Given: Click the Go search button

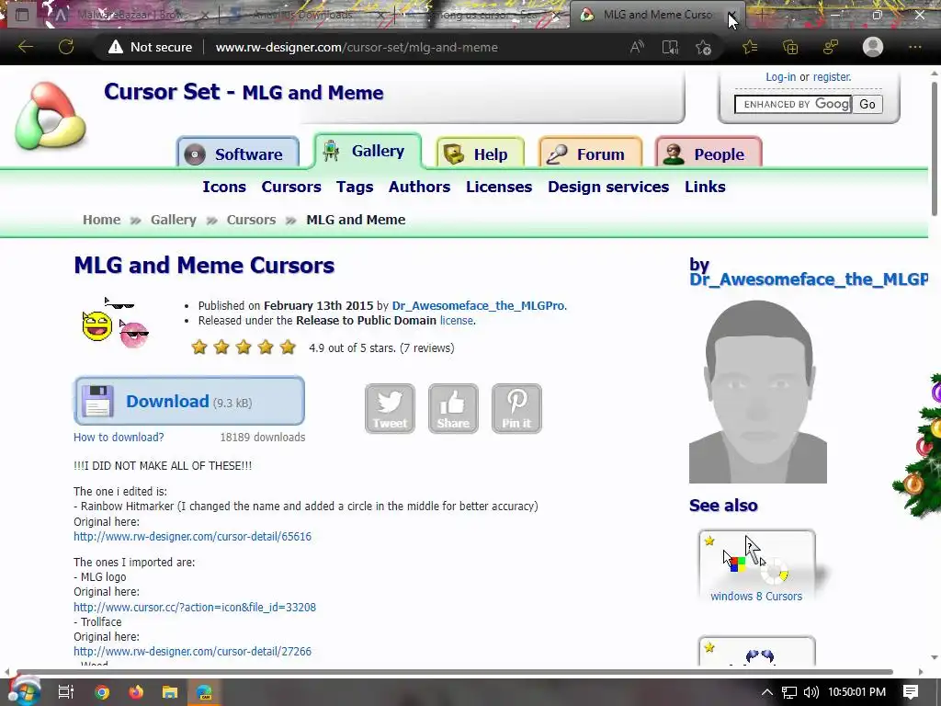Looking at the screenshot, I should tap(867, 104).
